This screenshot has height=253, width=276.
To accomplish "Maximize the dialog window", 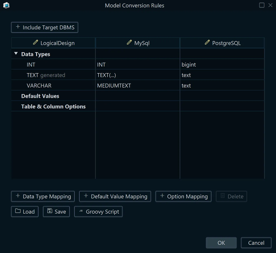I will tap(262, 5).
